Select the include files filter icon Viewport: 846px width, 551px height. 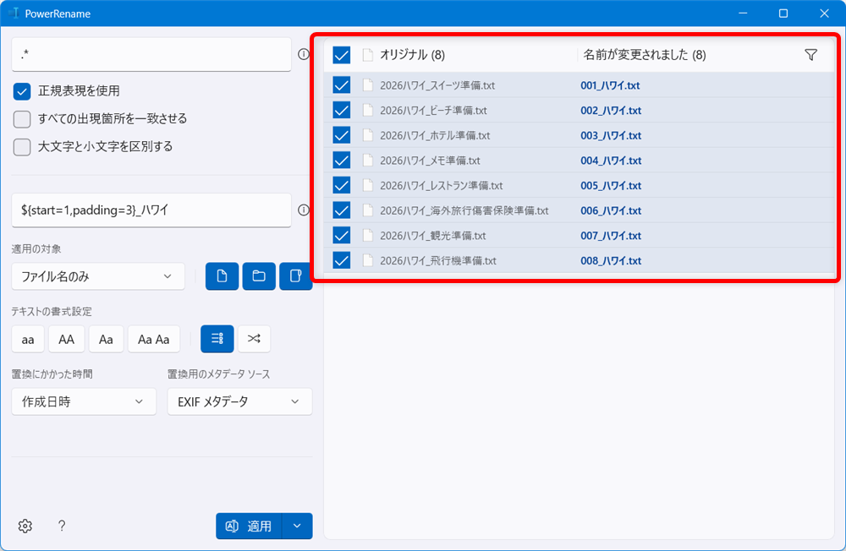(x=221, y=275)
